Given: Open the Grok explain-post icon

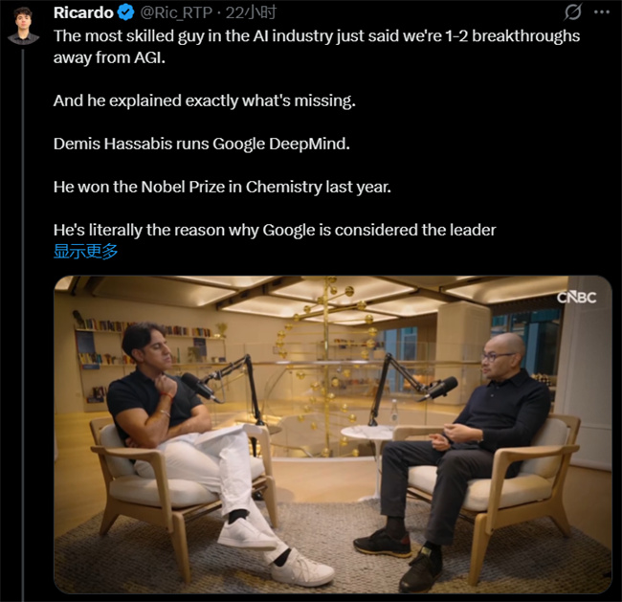Looking at the screenshot, I should point(573,12).
